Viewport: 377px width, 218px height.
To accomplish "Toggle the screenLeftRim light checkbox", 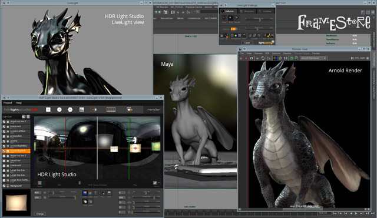I will (4, 132).
